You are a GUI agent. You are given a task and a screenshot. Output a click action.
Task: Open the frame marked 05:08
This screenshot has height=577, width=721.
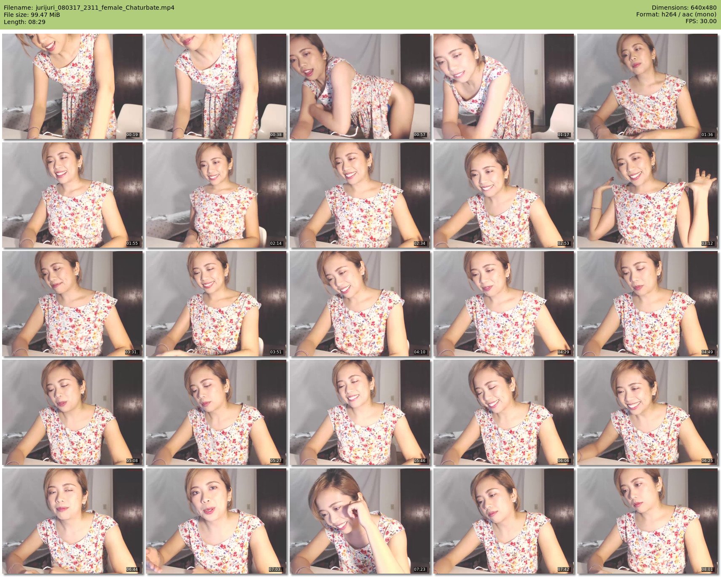coord(73,412)
